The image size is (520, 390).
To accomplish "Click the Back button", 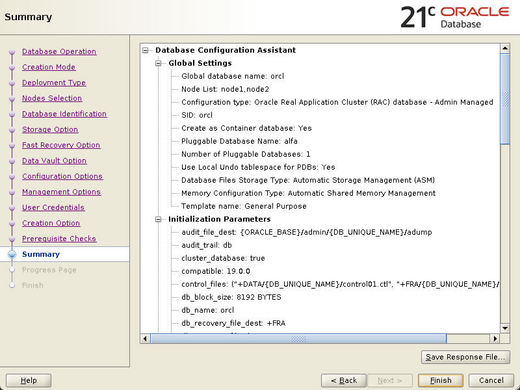I will [x=344, y=380].
